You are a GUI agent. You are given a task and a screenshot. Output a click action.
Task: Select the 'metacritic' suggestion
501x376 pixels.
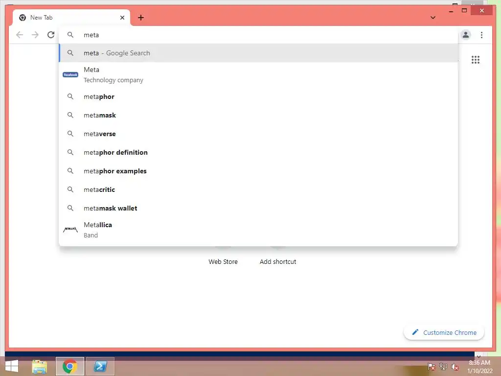258,189
